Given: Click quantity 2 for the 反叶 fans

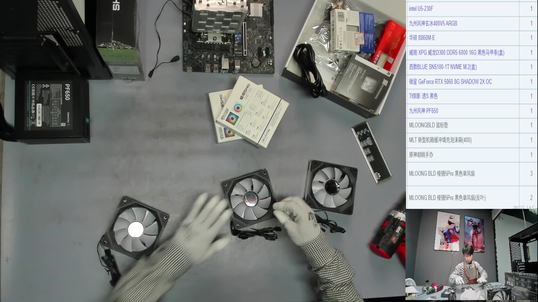Looking at the screenshot, I should pyautogui.click(x=531, y=198).
